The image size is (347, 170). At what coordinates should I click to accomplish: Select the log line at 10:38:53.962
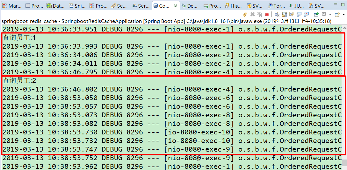172,166
